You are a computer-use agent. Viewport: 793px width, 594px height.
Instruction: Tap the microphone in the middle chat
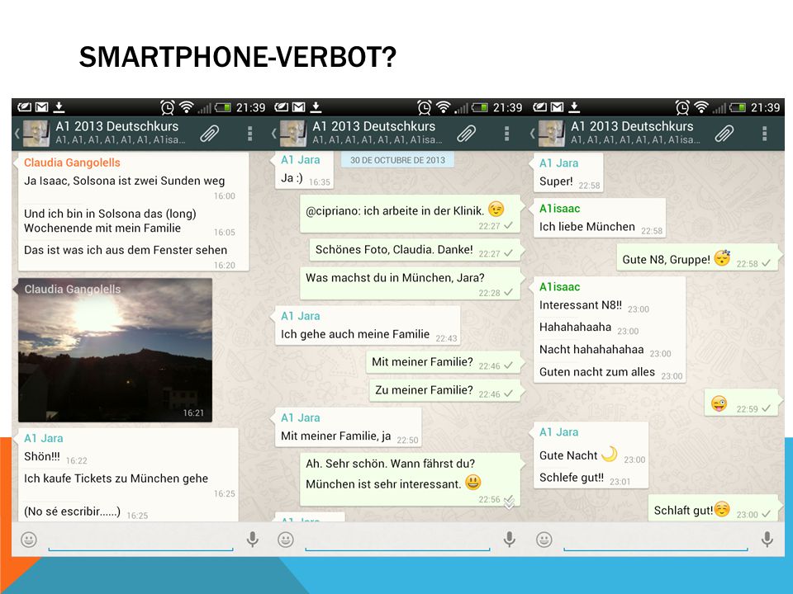pos(510,540)
